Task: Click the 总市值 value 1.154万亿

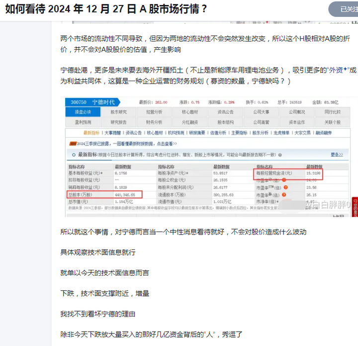Action: tap(124, 202)
